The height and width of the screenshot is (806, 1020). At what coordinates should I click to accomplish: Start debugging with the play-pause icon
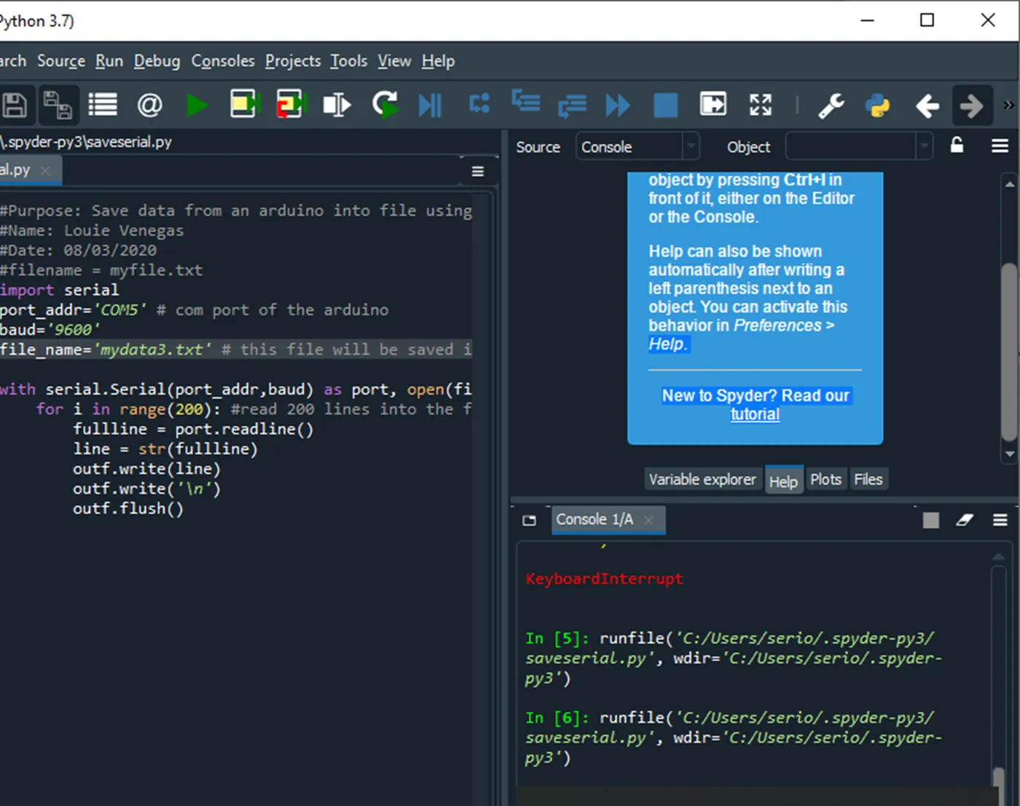(x=430, y=106)
